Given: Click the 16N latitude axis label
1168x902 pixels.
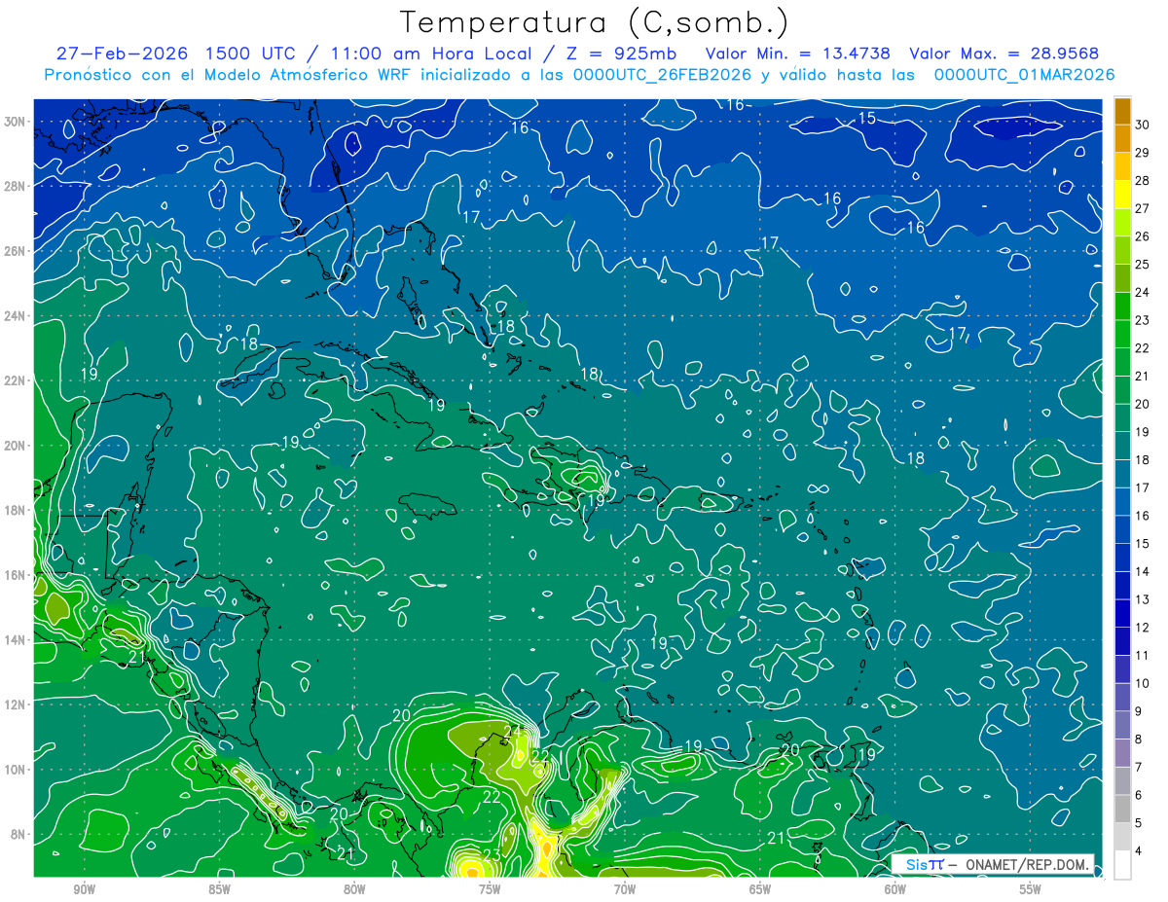Looking at the screenshot, I should pos(17,575).
